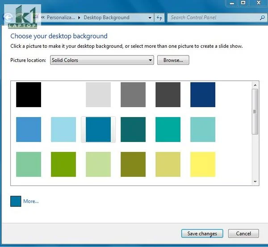Image resolution: width=268 pixels, height=247 pixels.
Task: Go to Personaliza... breadcrumb
Action: pos(61,17)
